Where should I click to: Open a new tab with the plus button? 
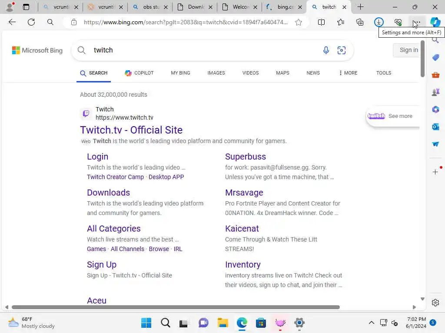[x=360, y=7]
